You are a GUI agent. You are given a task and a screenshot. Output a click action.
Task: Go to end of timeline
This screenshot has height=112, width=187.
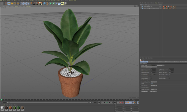pos(115,102)
